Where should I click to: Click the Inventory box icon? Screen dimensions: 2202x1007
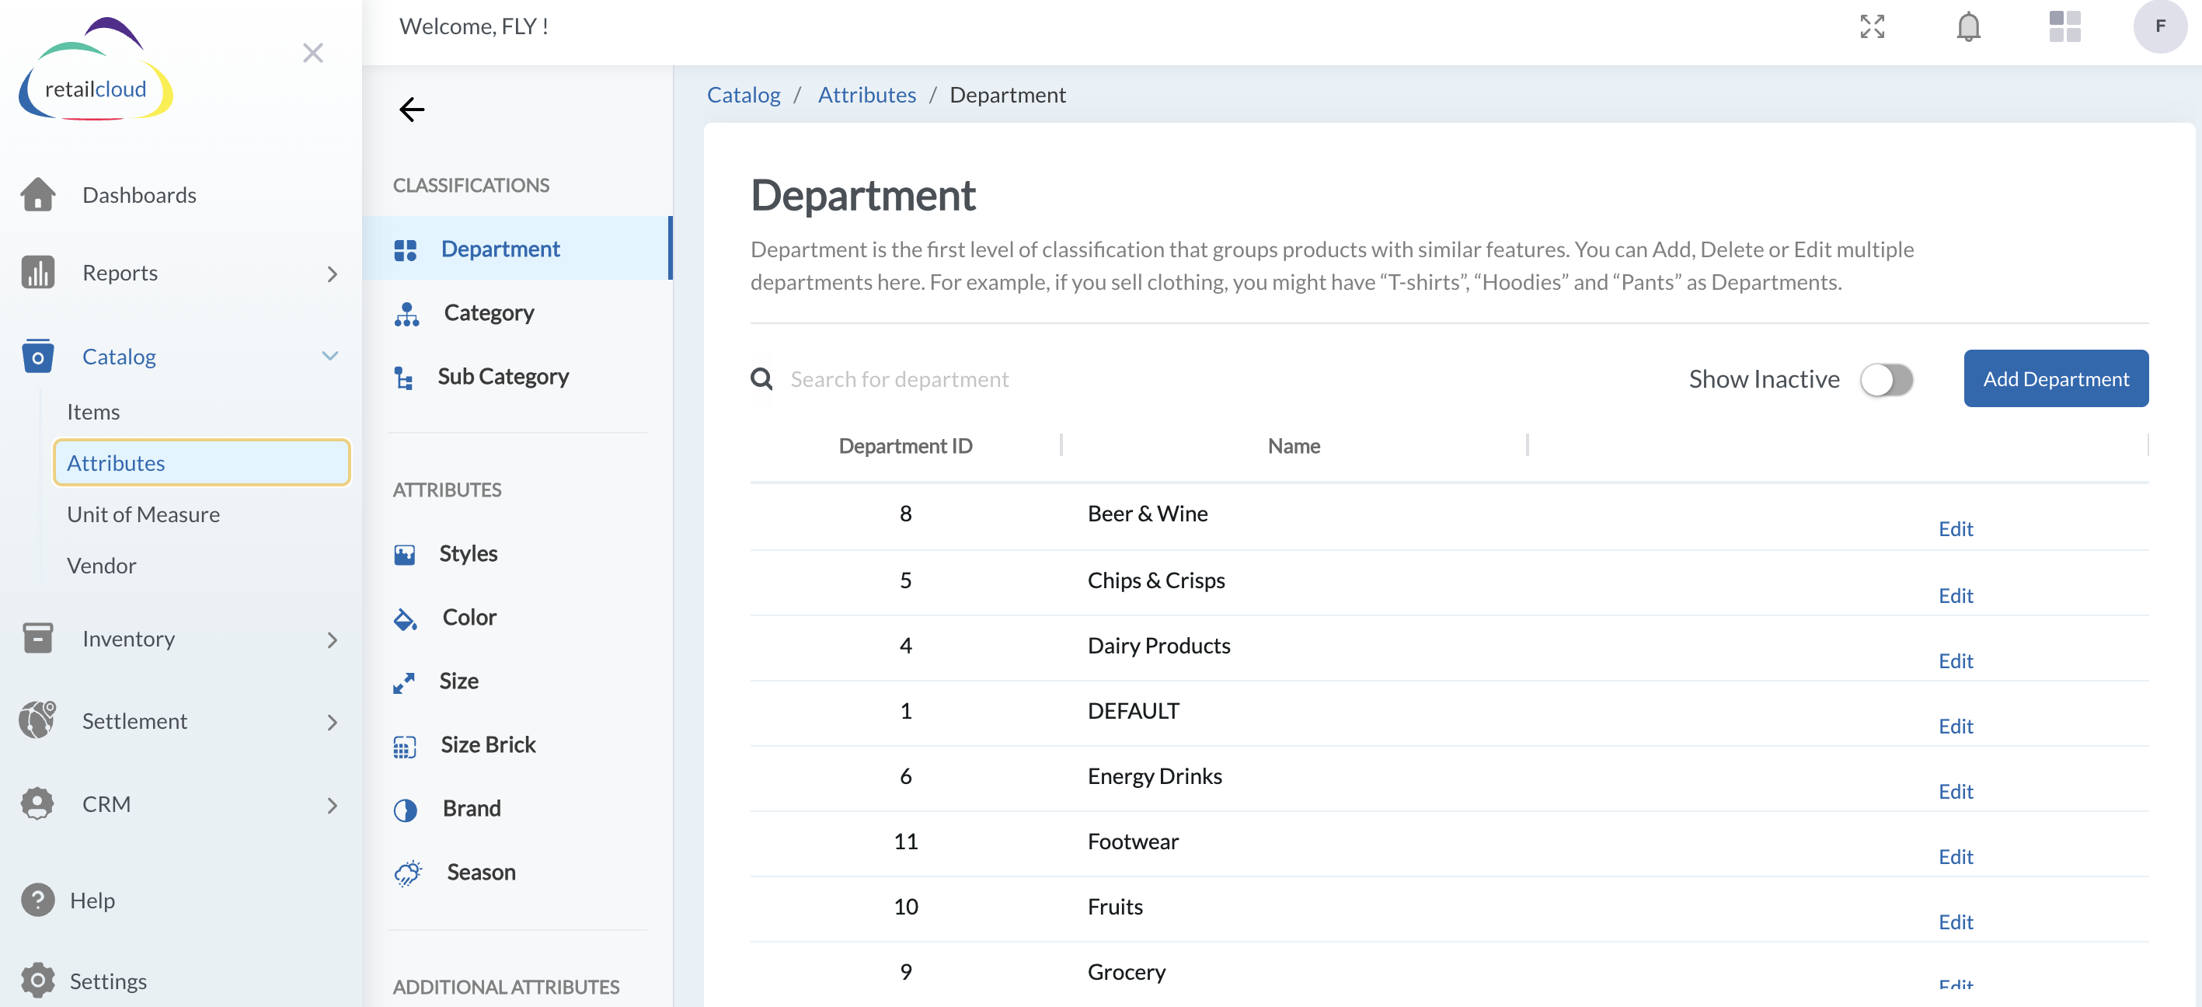point(37,638)
